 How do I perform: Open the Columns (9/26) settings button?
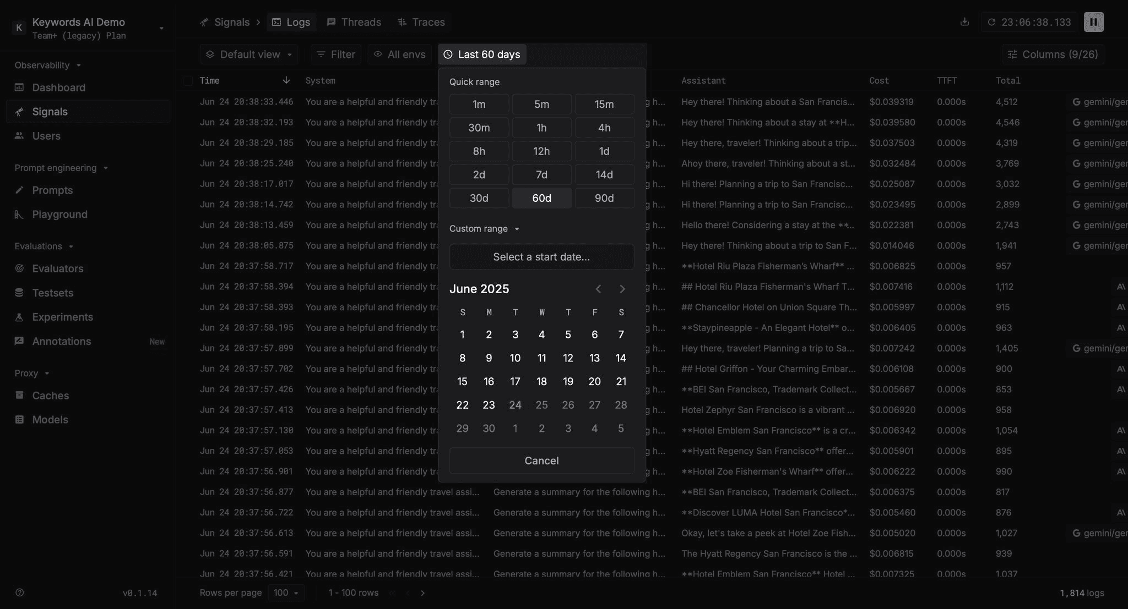(1053, 54)
